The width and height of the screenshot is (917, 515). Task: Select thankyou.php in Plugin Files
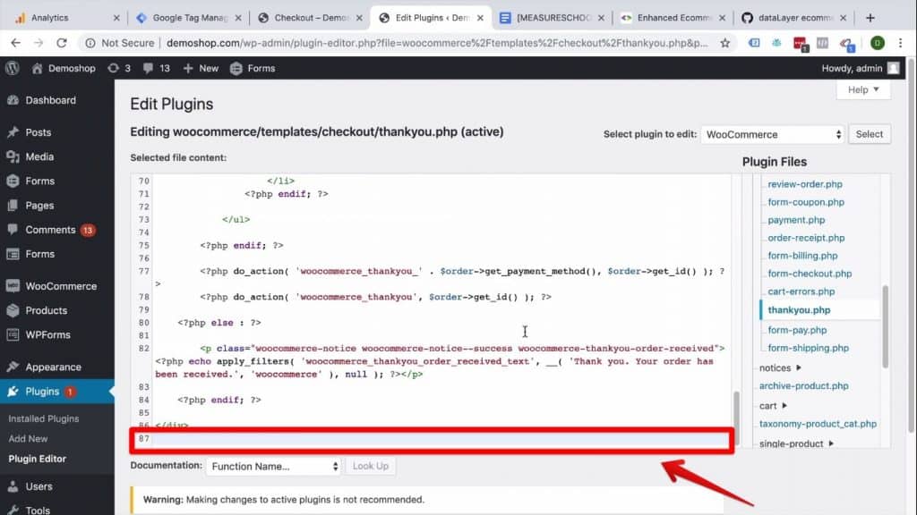(799, 310)
